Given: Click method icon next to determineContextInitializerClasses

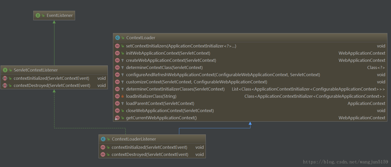Looking at the screenshot, I should coord(117,89).
